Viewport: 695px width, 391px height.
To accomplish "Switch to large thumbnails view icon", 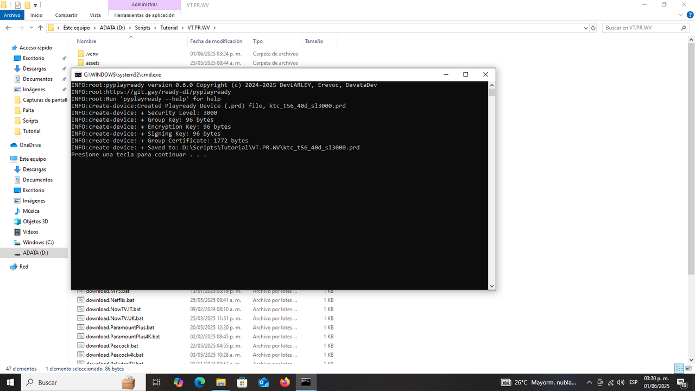I will click(x=688, y=368).
